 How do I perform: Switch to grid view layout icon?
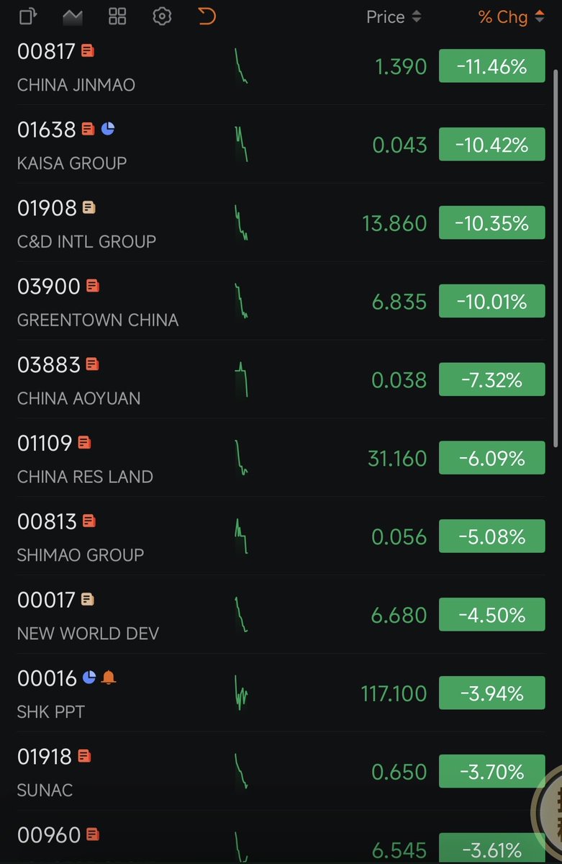coord(117,16)
